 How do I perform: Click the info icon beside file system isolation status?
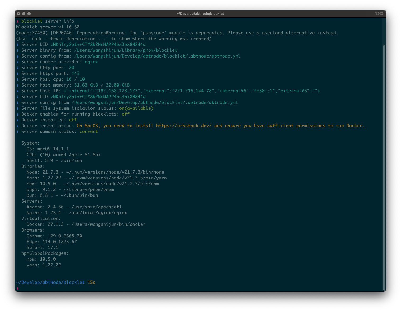[x=18, y=108]
